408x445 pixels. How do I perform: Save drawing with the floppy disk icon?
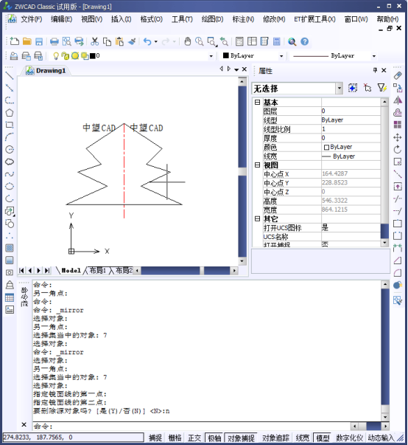click(x=39, y=41)
